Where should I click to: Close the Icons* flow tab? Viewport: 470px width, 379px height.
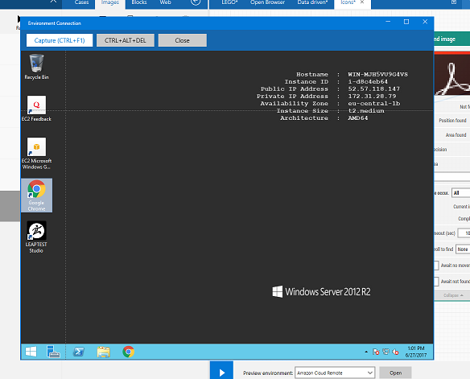(x=362, y=2)
